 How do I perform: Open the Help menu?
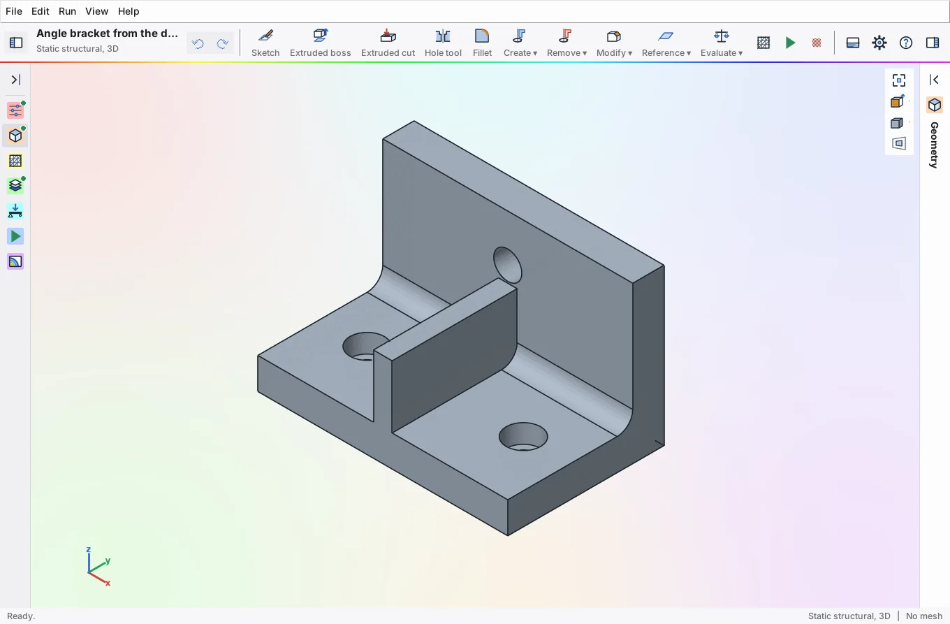[x=129, y=11]
